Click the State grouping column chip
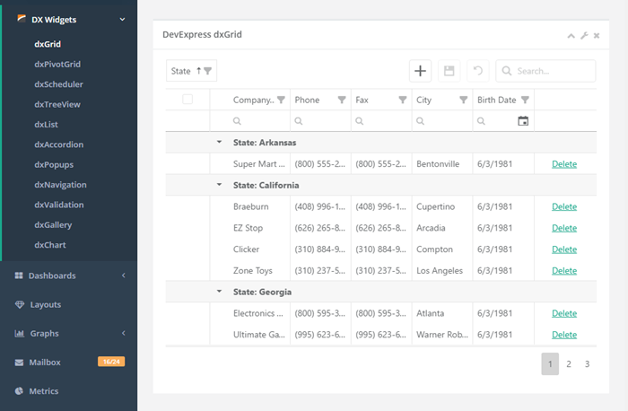 coord(191,71)
